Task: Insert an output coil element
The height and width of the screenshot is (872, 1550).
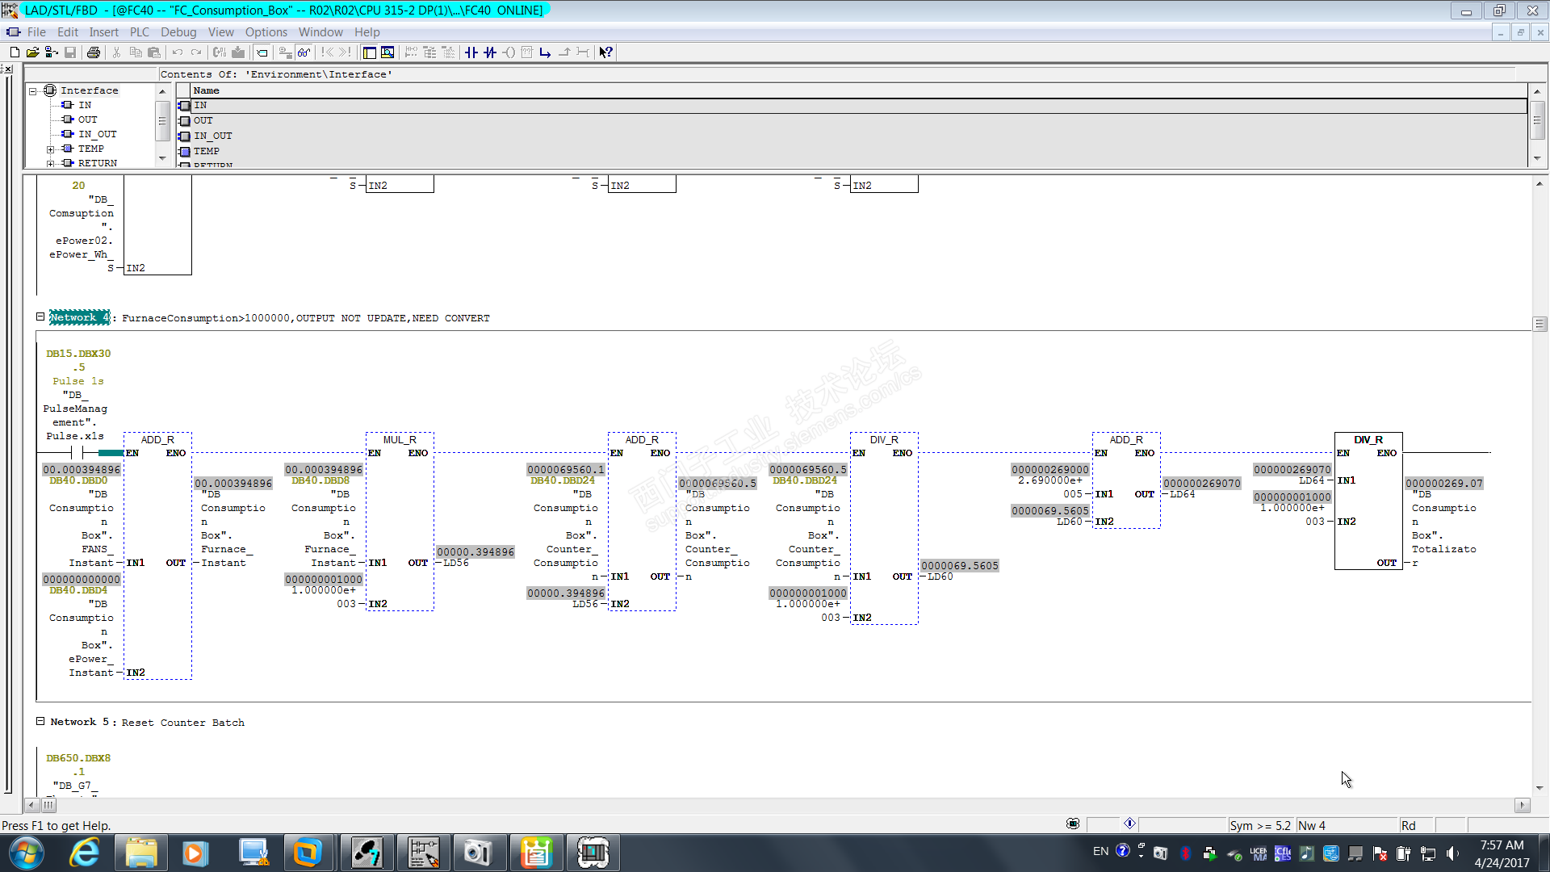Action: click(x=509, y=52)
